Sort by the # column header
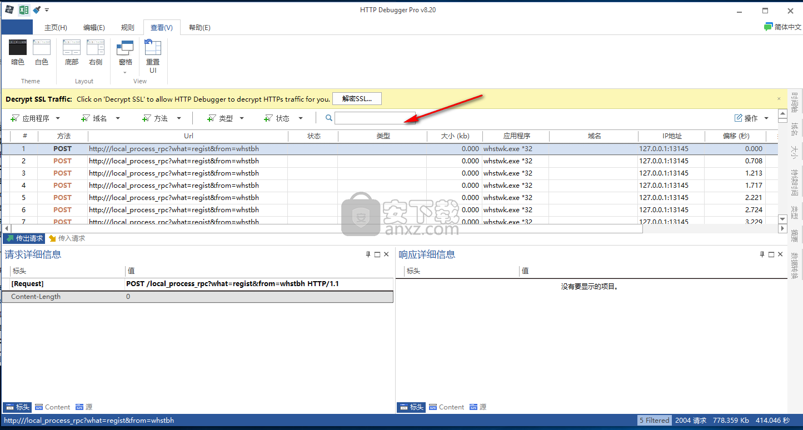This screenshot has height=430, width=803. coord(24,136)
